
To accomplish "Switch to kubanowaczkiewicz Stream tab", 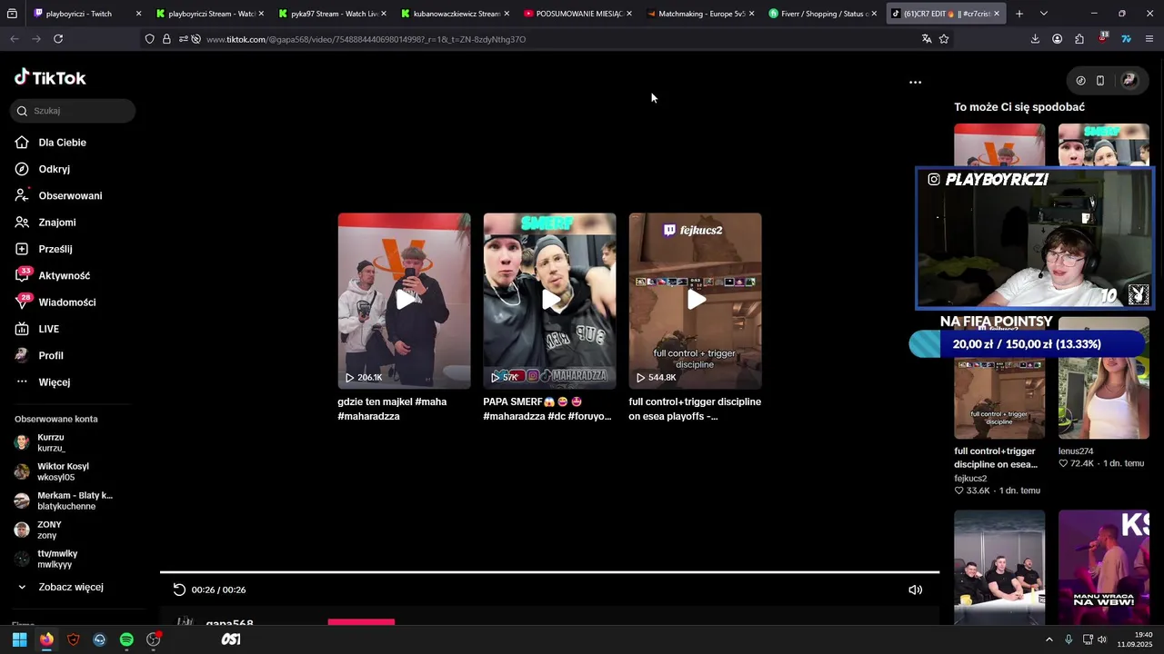I will [x=454, y=14].
